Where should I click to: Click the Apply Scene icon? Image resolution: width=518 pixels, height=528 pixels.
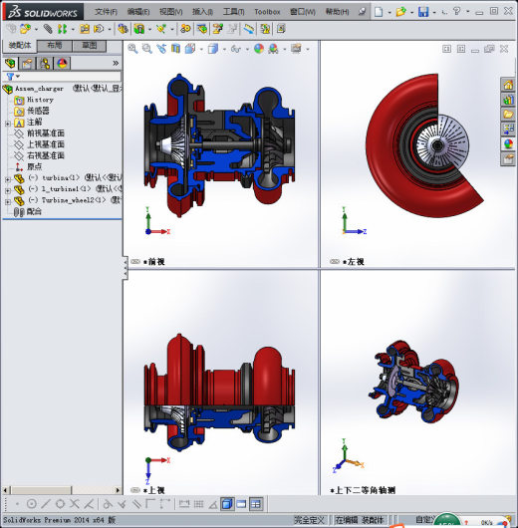coord(273,49)
